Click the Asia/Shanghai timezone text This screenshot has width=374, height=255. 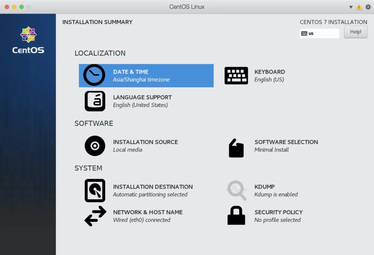(x=141, y=80)
